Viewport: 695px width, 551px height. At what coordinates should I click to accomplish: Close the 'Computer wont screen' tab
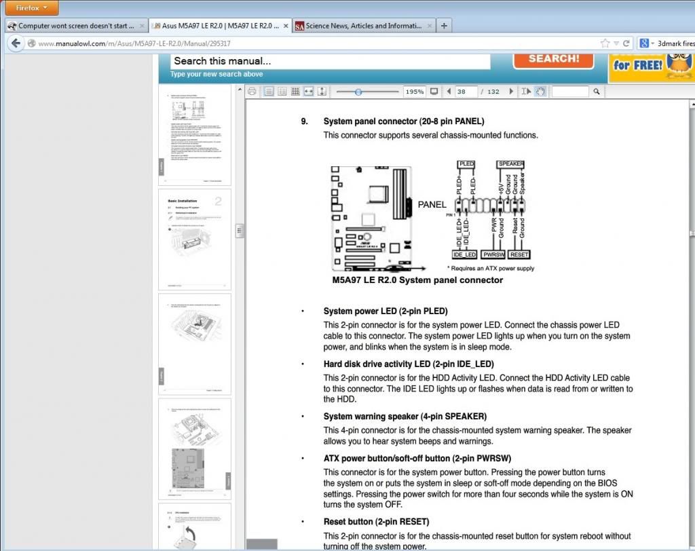tap(142, 26)
